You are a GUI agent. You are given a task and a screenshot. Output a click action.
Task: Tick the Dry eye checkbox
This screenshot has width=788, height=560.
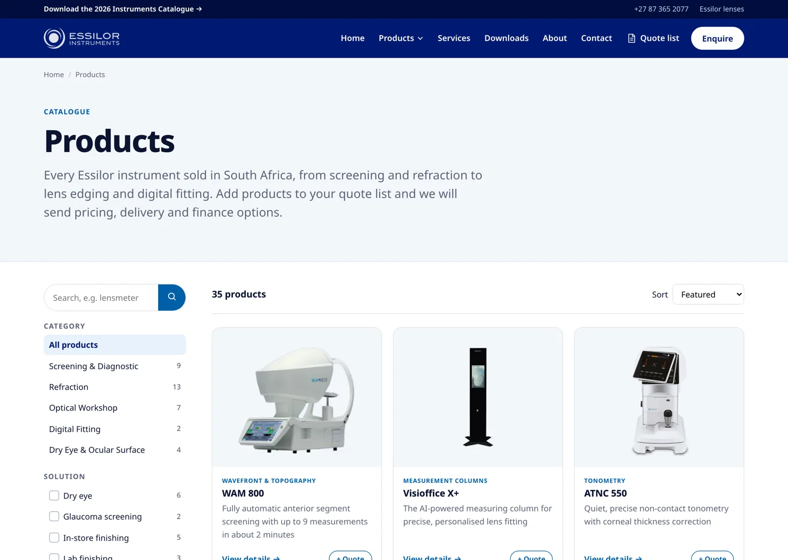(54, 495)
